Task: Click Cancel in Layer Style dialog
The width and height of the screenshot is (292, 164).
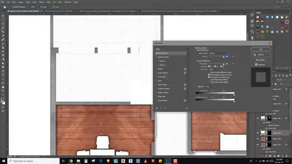Action: (261, 55)
